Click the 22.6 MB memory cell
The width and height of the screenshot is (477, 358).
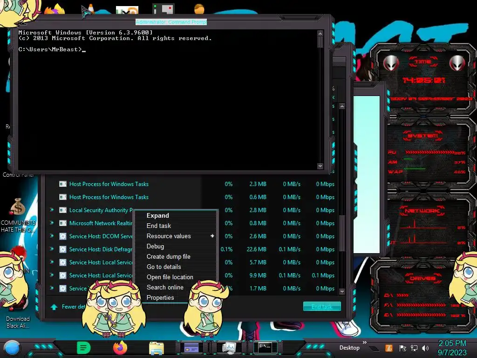click(256, 249)
